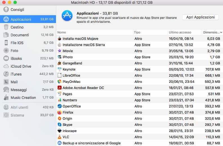223x146 pixels.
Task: Sort by Nome column header
Action: pos(94,32)
